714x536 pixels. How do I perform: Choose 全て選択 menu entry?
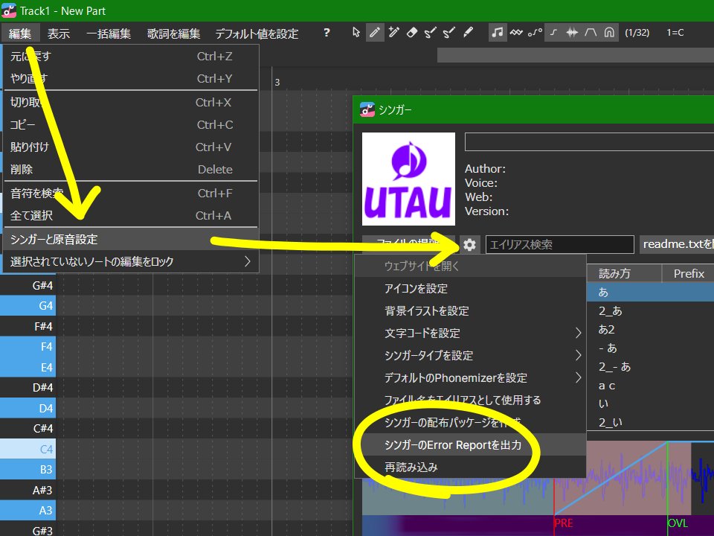131,216
